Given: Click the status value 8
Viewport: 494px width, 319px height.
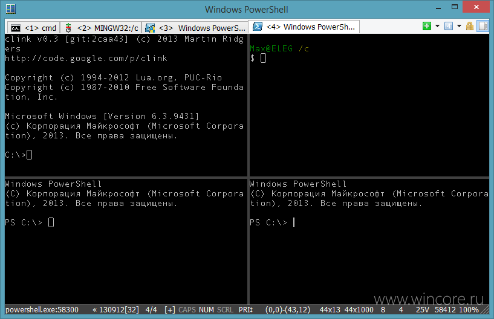Looking at the screenshot, I should click(383, 310).
